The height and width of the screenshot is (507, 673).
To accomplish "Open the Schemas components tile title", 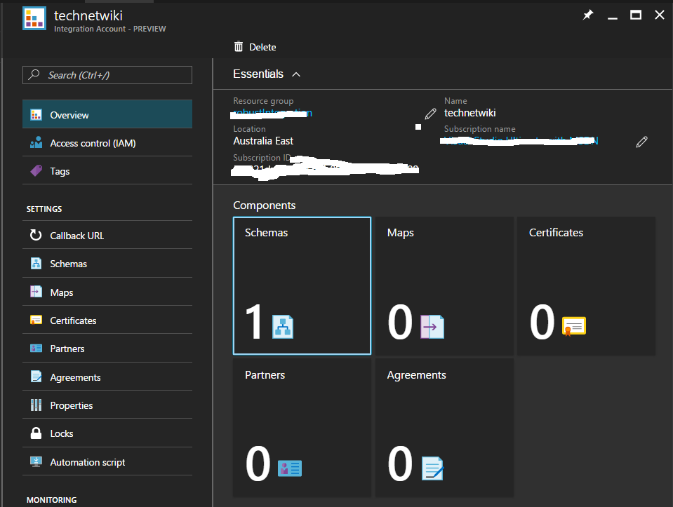I will click(266, 233).
